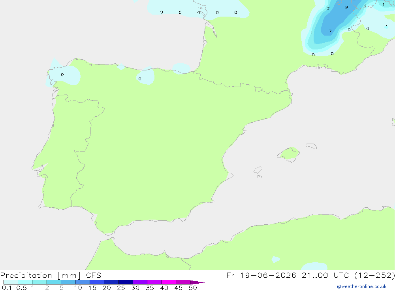The image size is (395, 290).
Task: Click Ibiza island outline on map
Action: coord(258,170)
